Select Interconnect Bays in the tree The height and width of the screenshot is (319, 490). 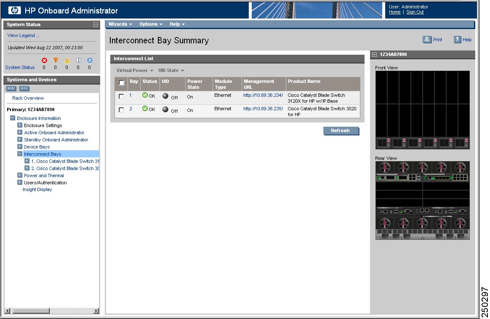[x=43, y=154]
